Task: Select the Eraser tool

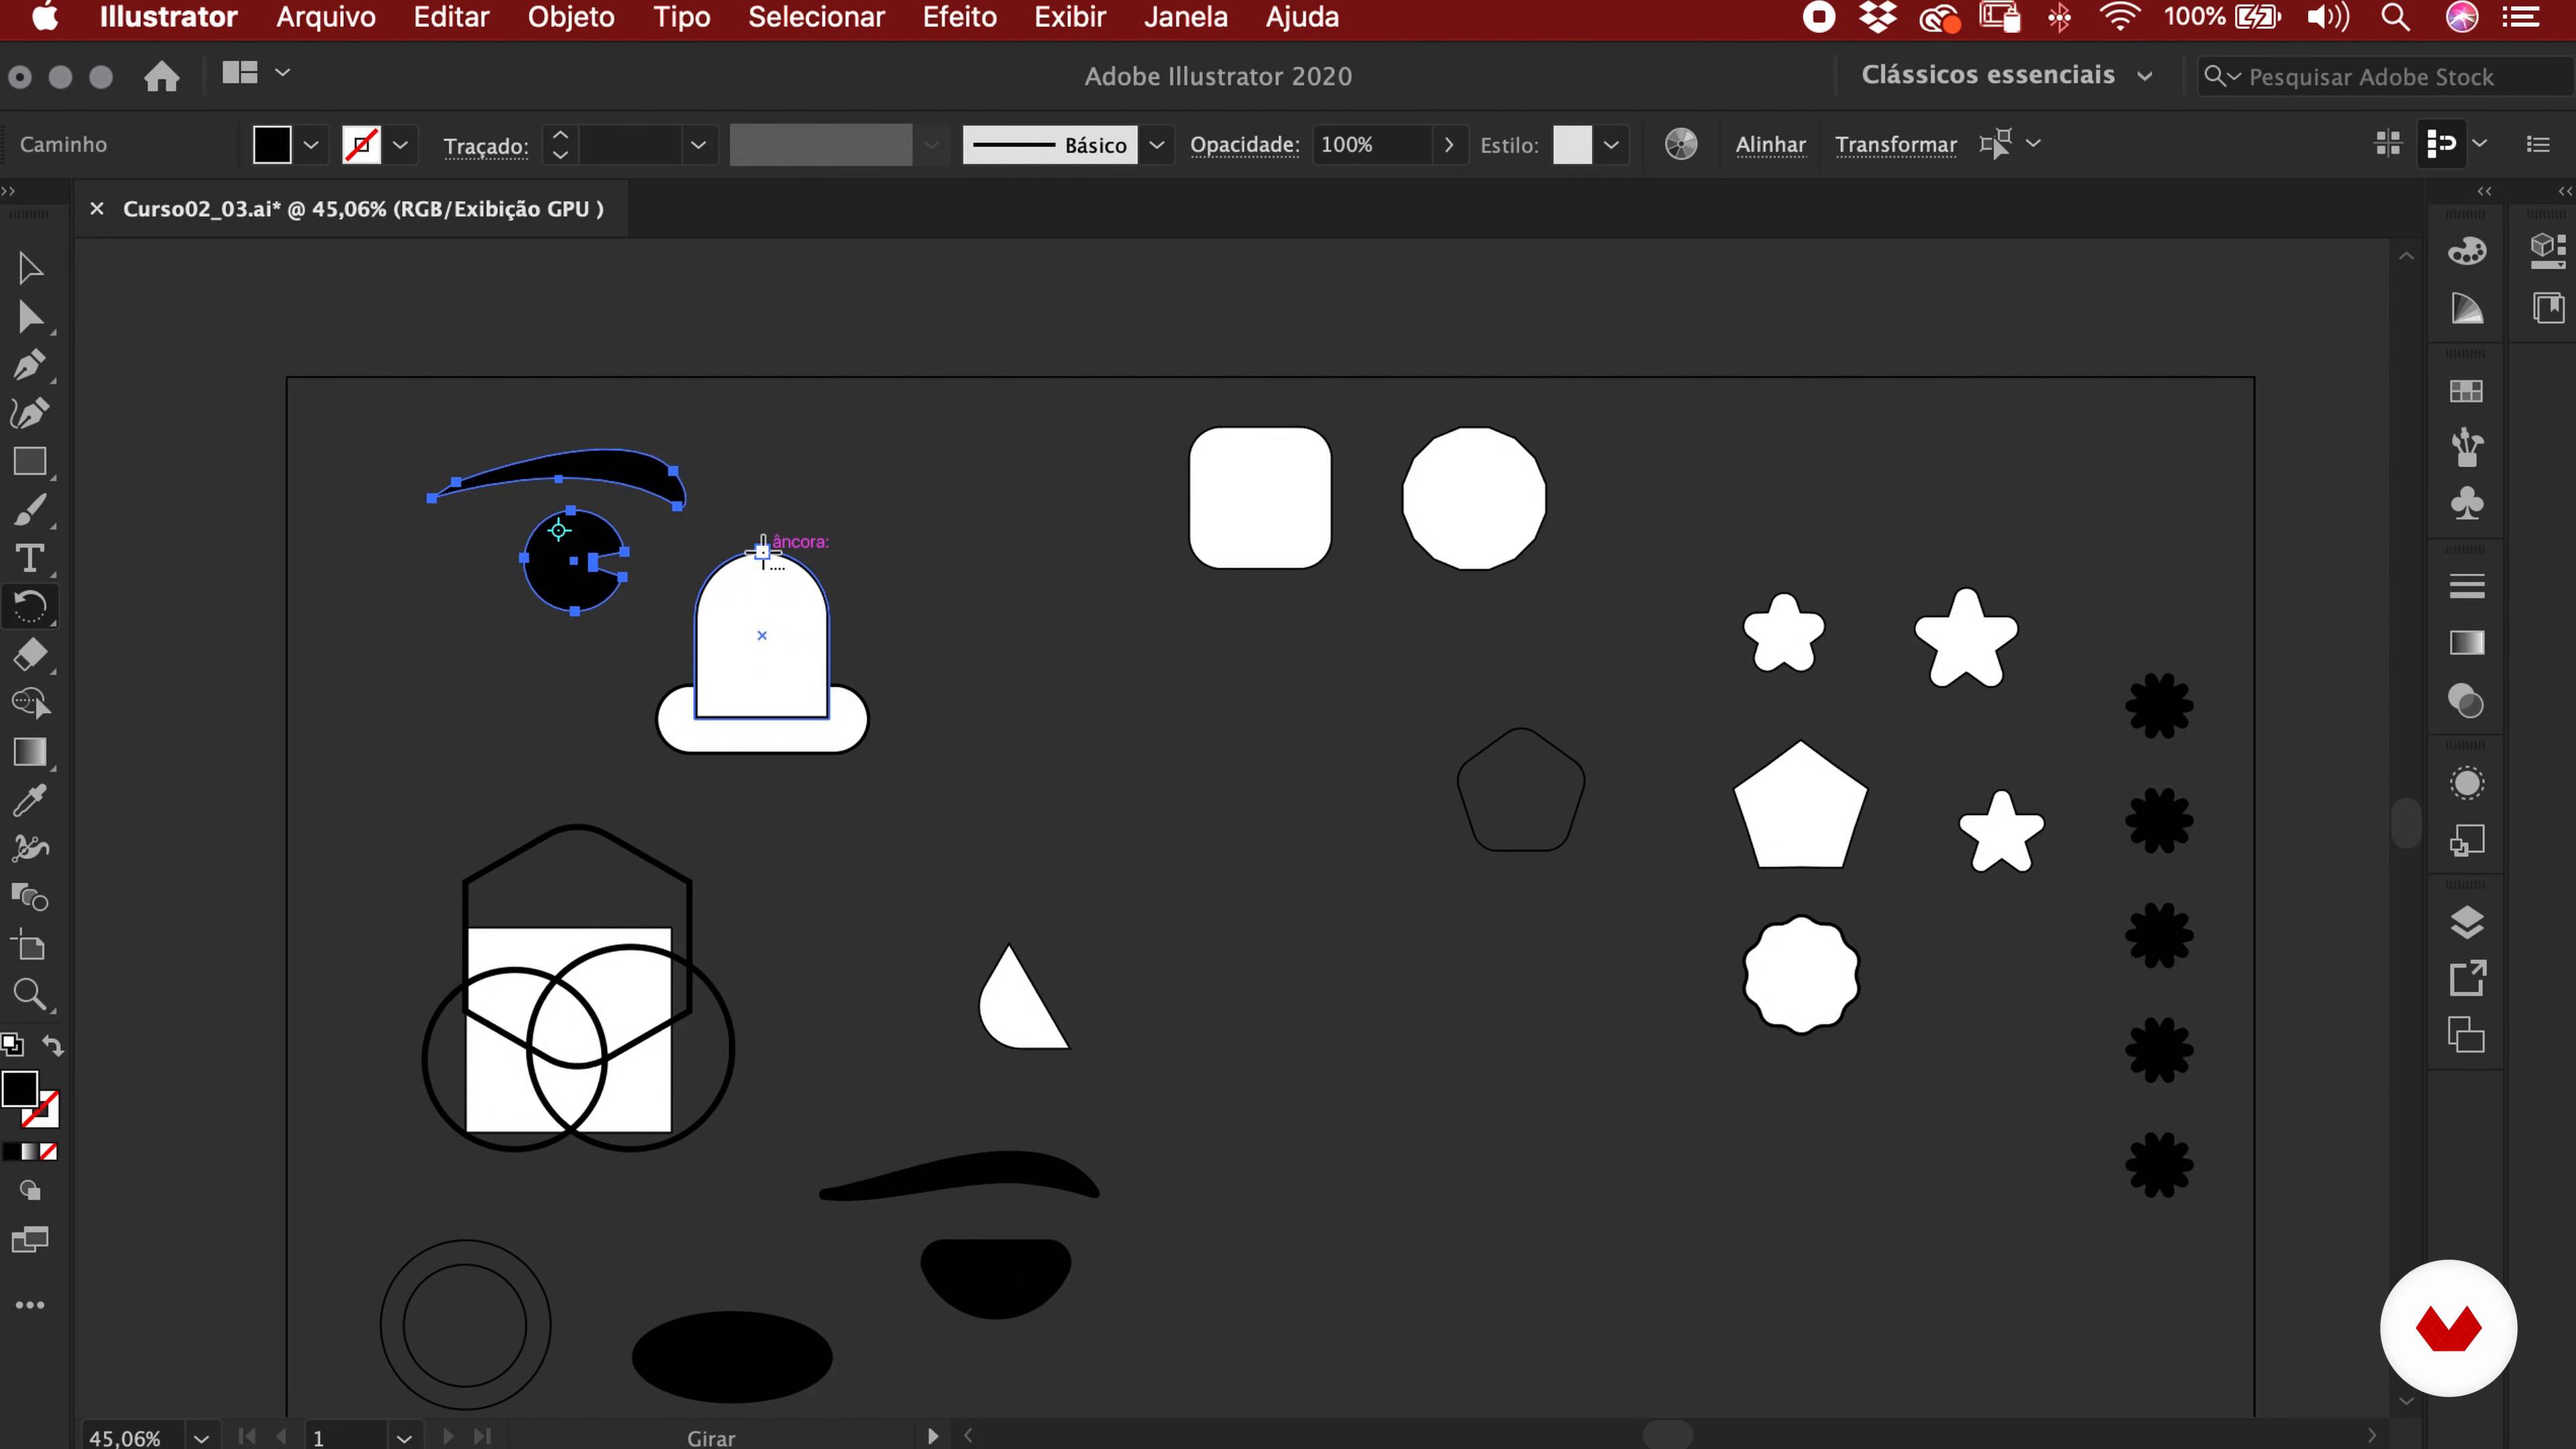Action: point(29,655)
